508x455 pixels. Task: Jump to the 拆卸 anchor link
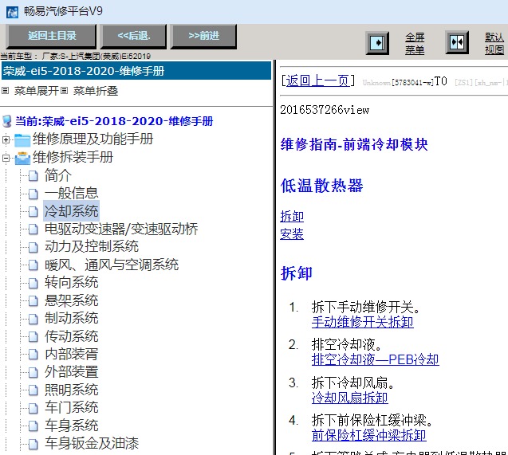[x=292, y=216]
